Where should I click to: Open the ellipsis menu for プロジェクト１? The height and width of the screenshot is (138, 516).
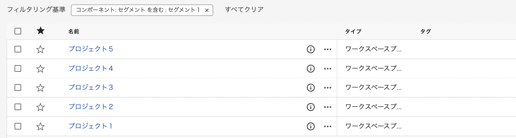click(x=328, y=126)
